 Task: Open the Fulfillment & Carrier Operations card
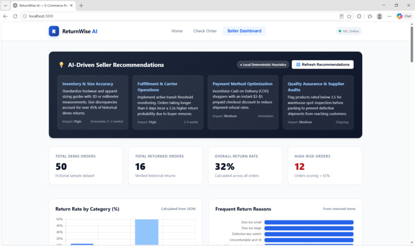click(168, 102)
